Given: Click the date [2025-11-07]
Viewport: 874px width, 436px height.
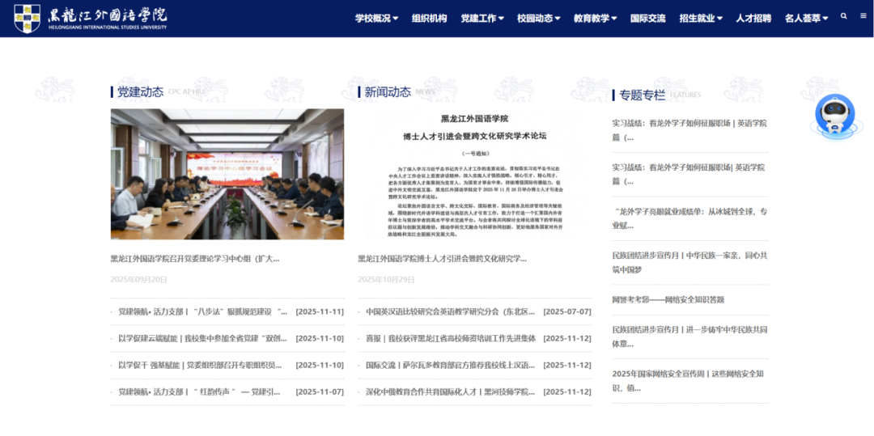Looking at the screenshot, I should [x=320, y=392].
